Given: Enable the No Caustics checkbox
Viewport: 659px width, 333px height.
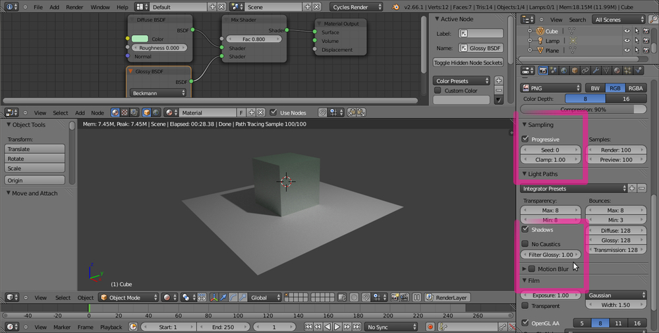Looking at the screenshot, I should point(525,244).
